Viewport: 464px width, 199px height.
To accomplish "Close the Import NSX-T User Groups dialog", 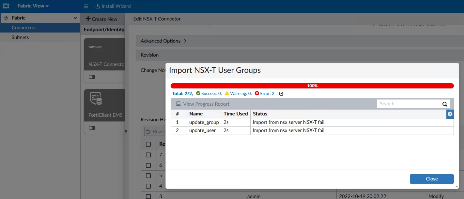I will pos(432,179).
